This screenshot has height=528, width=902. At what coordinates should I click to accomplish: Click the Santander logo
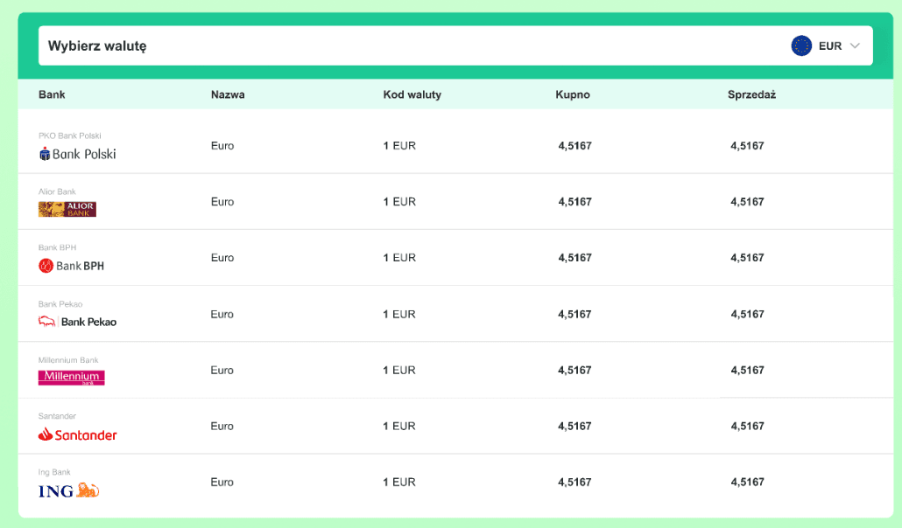click(77, 434)
